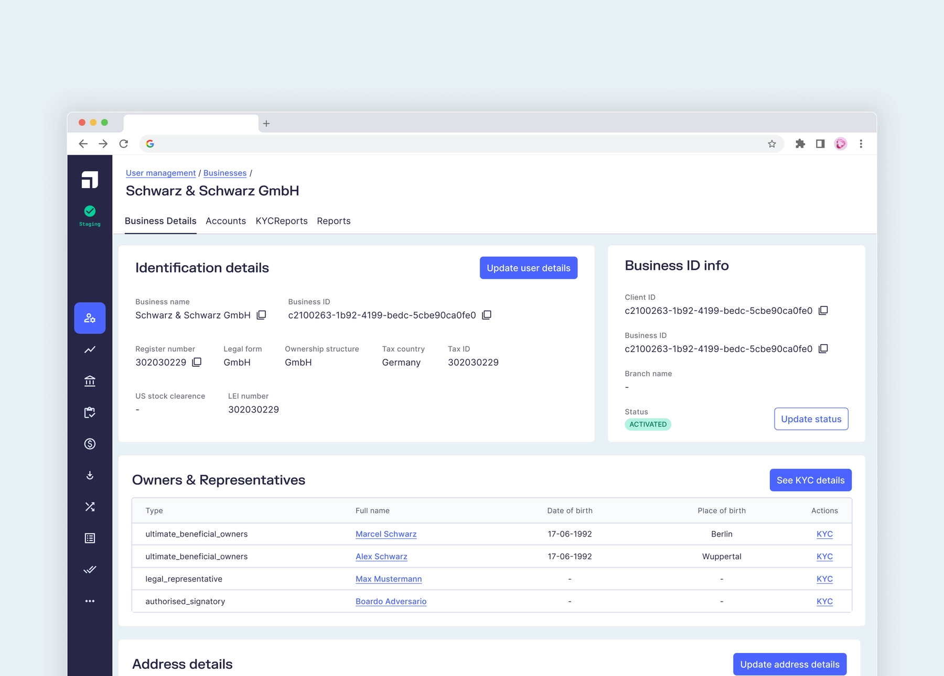This screenshot has width=944, height=676.
Task: Open a new browser tab
Action: 266,124
